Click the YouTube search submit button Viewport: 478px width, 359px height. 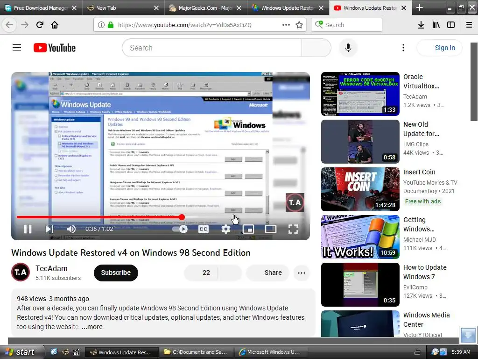pos(316,48)
